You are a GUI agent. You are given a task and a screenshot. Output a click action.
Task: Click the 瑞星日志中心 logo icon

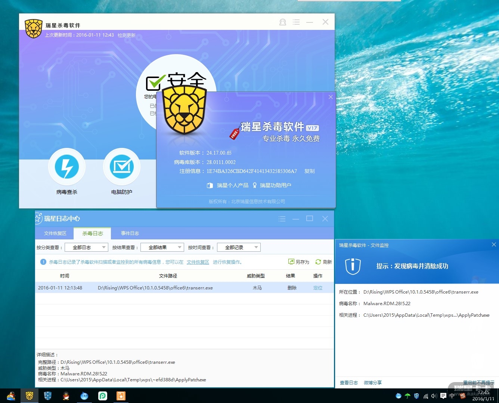(x=38, y=218)
